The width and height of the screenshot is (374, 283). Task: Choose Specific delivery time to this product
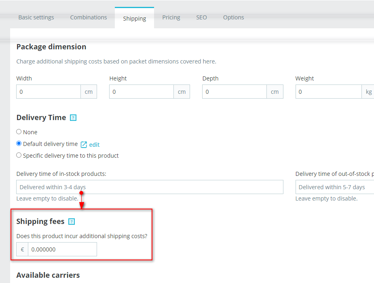click(19, 155)
